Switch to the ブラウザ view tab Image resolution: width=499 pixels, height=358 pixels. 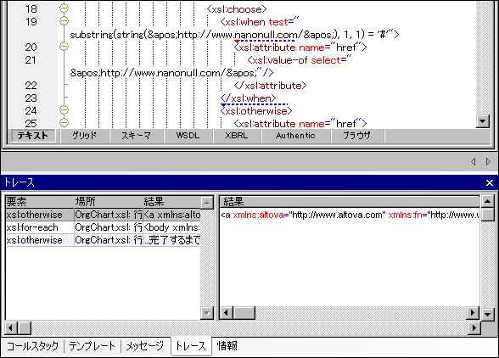tap(357, 136)
